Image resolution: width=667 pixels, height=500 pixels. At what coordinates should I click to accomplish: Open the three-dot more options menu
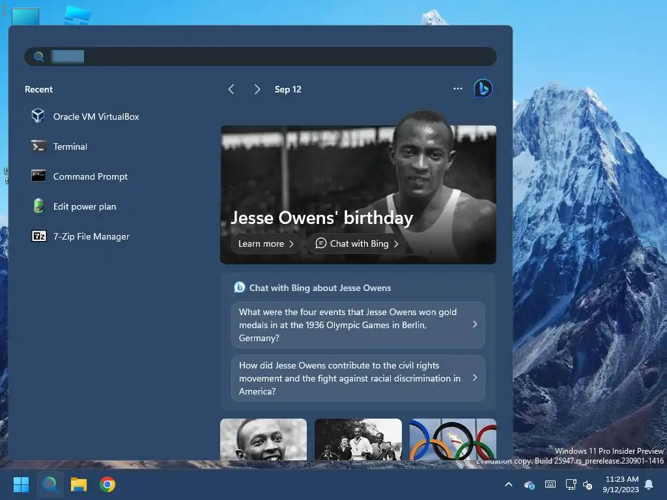coord(458,89)
